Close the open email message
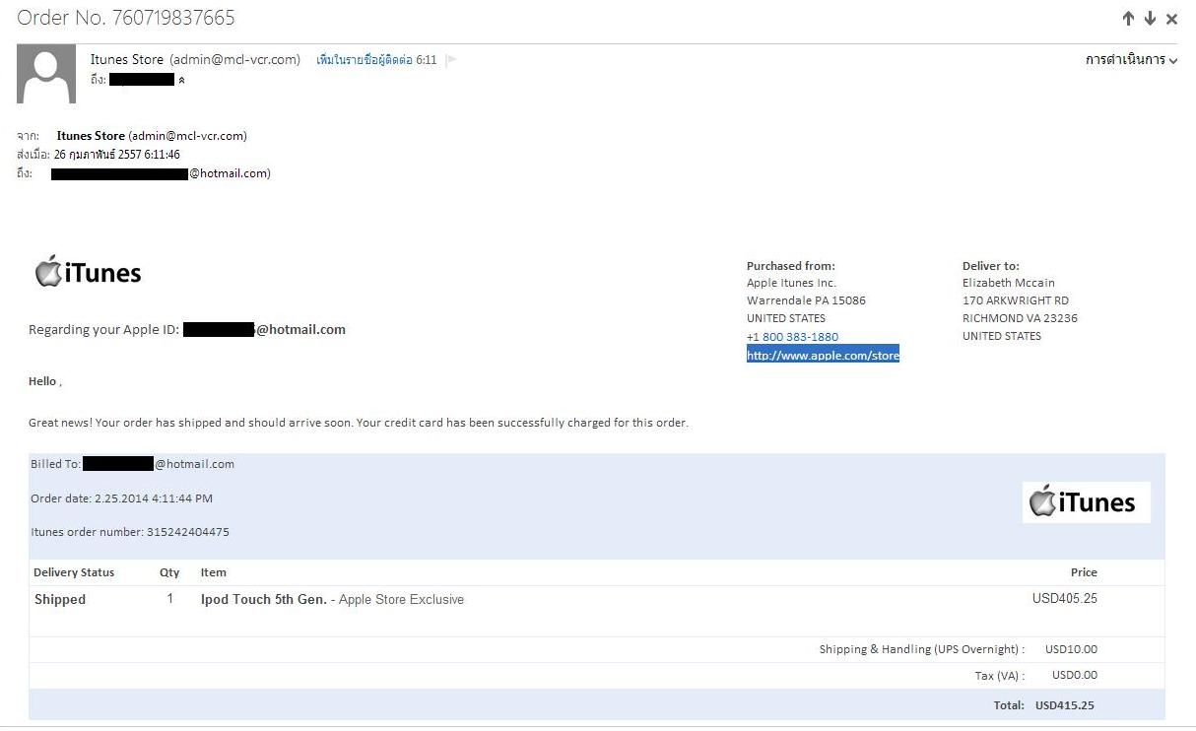Screen dimensions: 1196x731 tap(1171, 19)
